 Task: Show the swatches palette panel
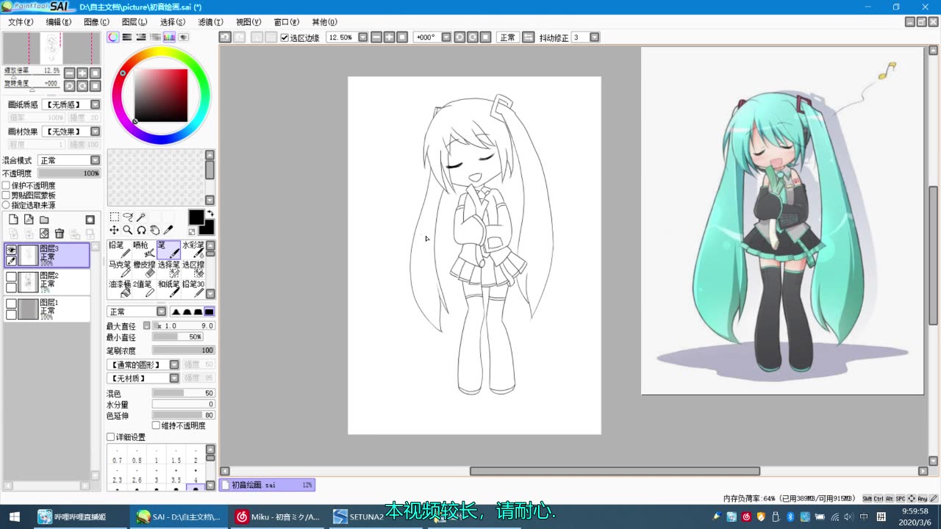click(x=169, y=37)
